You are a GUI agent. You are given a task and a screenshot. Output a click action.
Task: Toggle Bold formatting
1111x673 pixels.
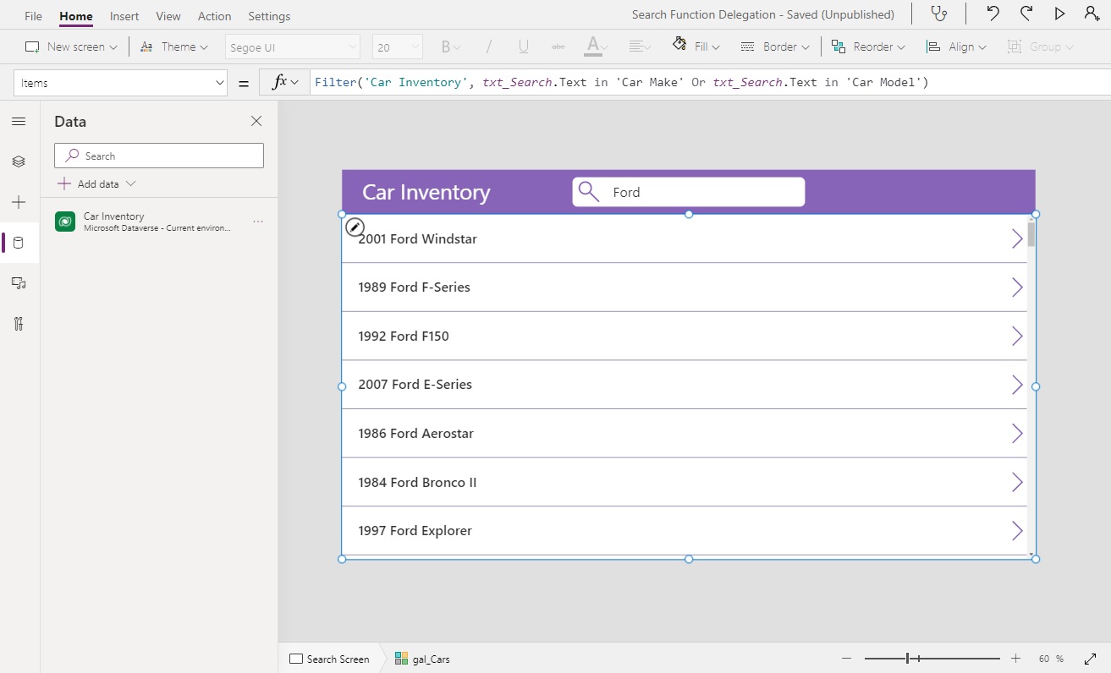(446, 46)
